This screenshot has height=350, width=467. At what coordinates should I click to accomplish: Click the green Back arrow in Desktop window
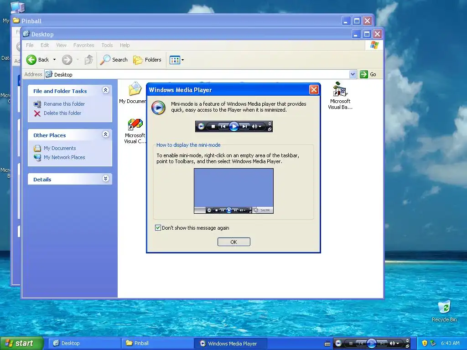click(x=31, y=60)
